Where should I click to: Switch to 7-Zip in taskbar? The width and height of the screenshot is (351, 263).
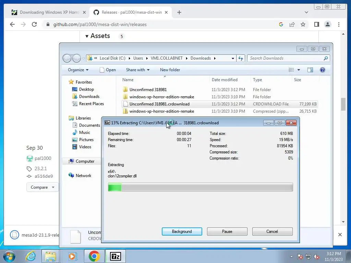point(115,256)
